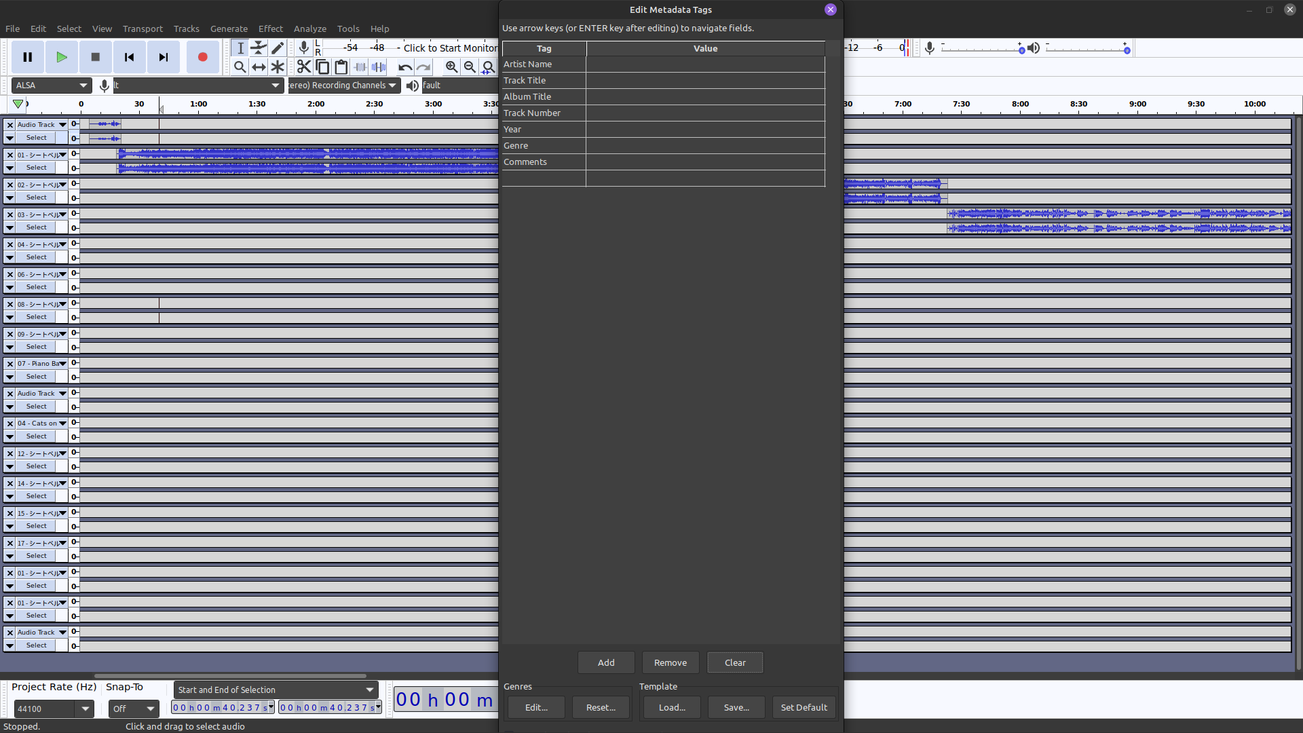The height and width of the screenshot is (733, 1303).
Task: Choose the Multi-tool mode
Action: click(278, 67)
